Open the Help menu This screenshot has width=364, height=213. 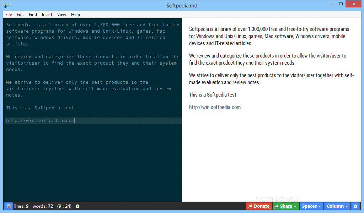pos(75,14)
